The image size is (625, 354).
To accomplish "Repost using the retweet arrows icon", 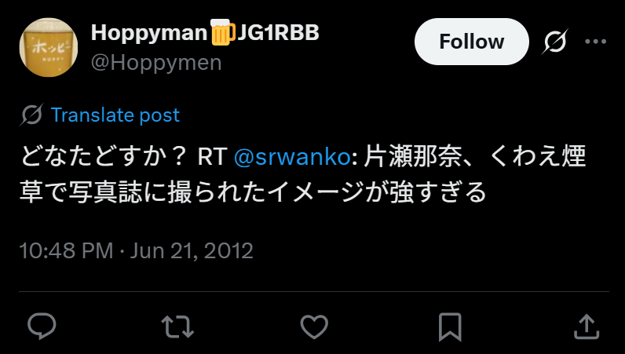I will pyautogui.click(x=177, y=327).
